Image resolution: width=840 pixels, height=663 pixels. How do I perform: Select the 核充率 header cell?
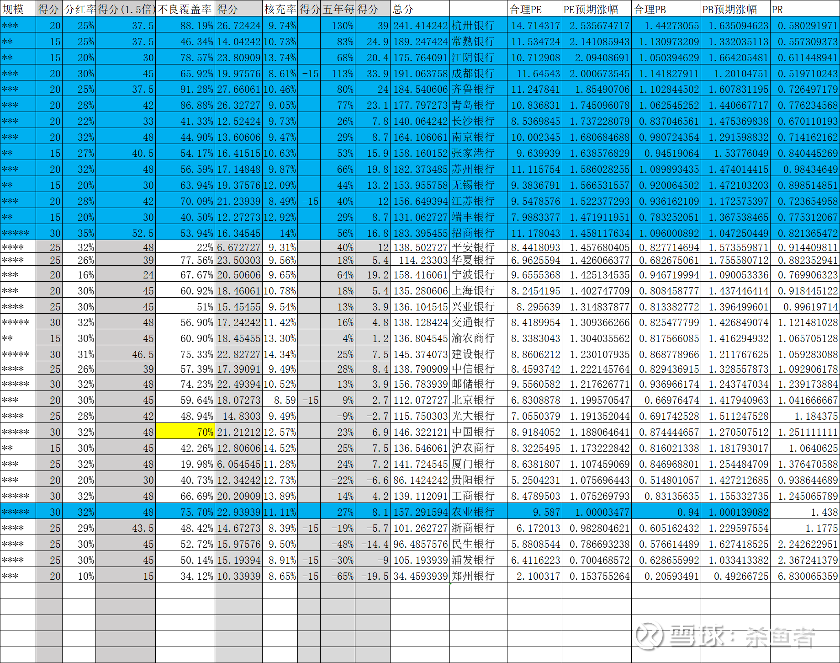click(280, 9)
